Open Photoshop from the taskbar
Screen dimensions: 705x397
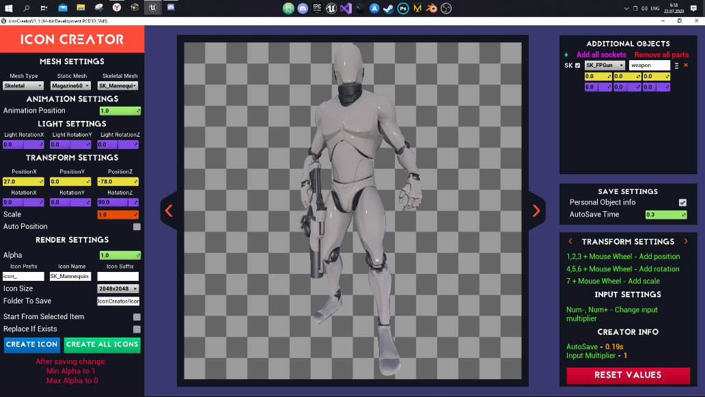[403, 8]
